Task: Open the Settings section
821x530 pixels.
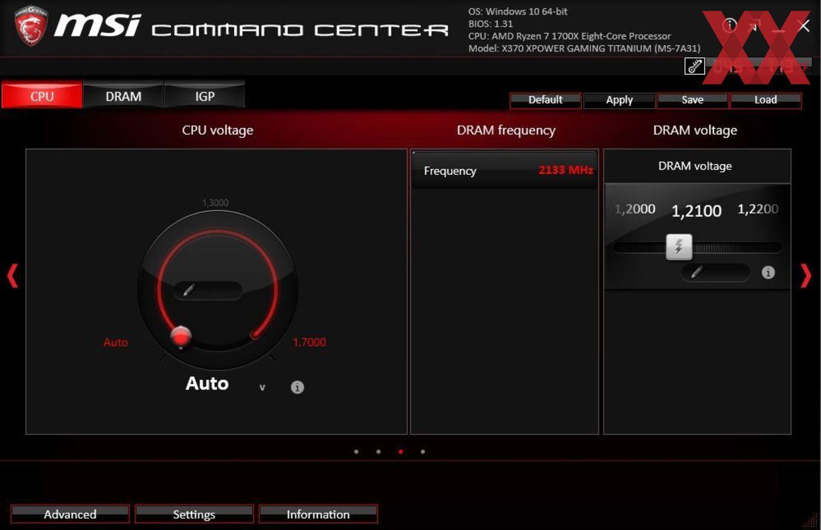Action: [194, 514]
